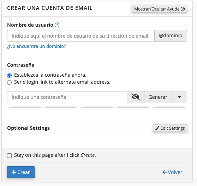Open the dropdown arrow next to Generar

pyautogui.click(x=179, y=97)
